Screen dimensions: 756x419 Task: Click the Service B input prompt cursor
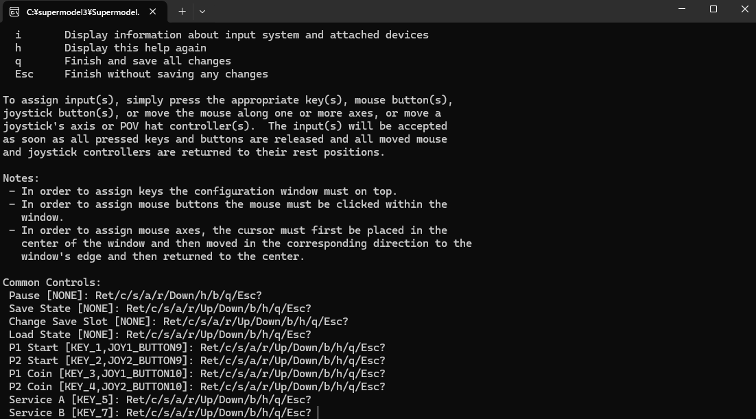tap(318, 413)
